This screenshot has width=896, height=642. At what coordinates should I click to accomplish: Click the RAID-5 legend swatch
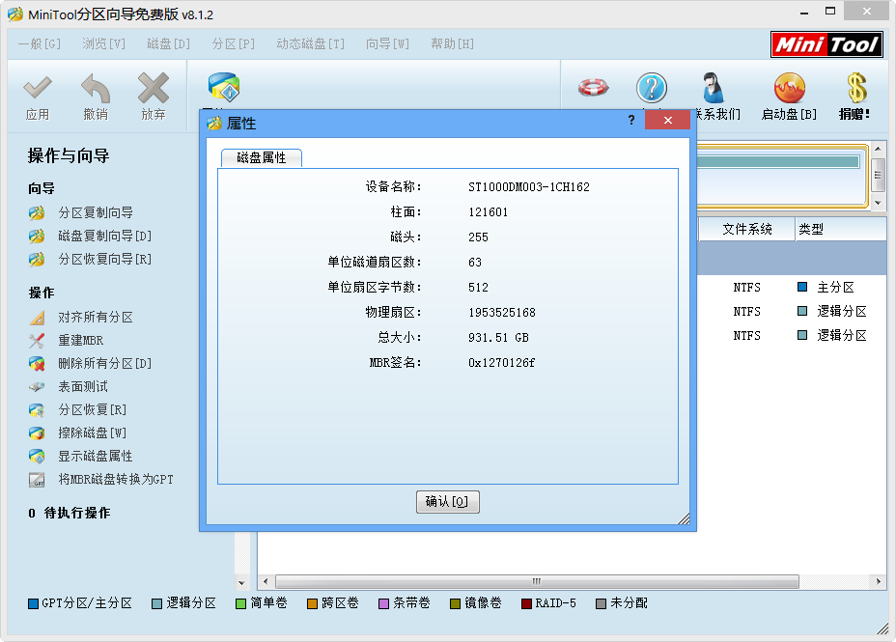pyautogui.click(x=526, y=603)
